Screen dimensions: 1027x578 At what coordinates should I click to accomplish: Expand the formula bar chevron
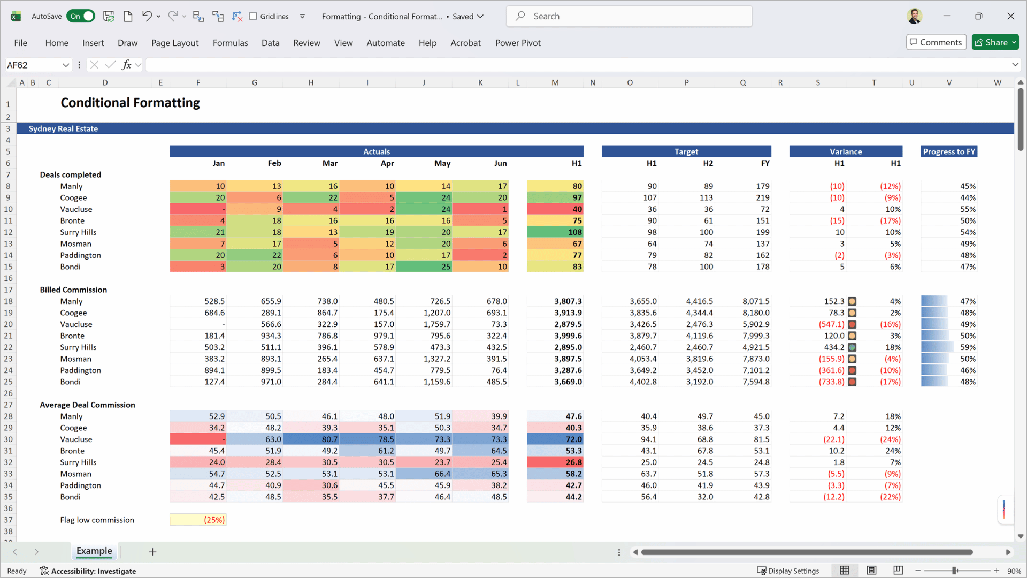pos(1015,65)
